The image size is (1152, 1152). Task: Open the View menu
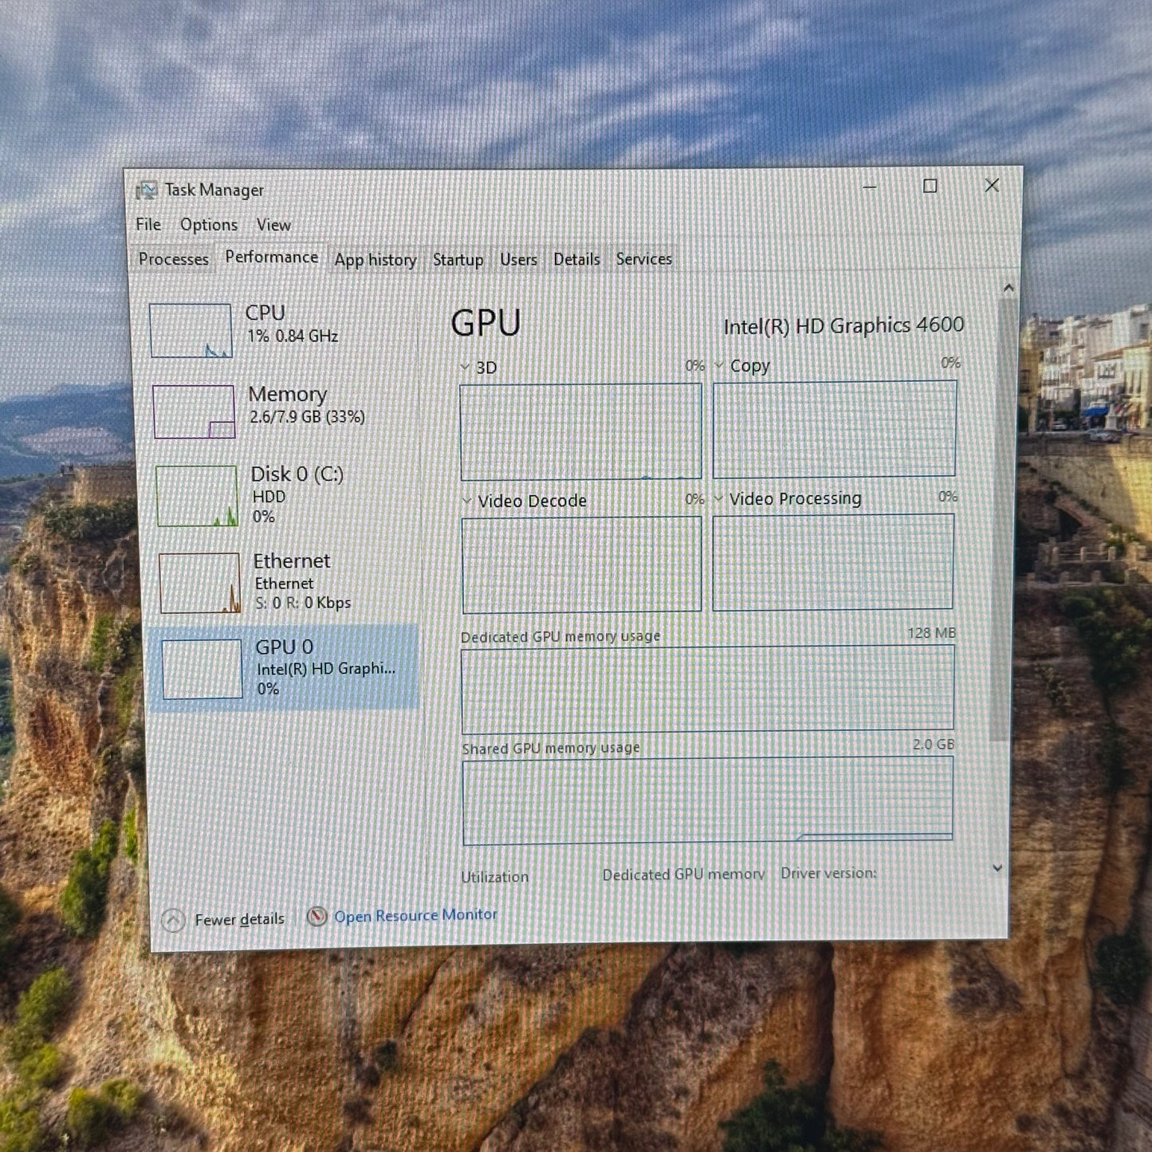click(x=273, y=225)
